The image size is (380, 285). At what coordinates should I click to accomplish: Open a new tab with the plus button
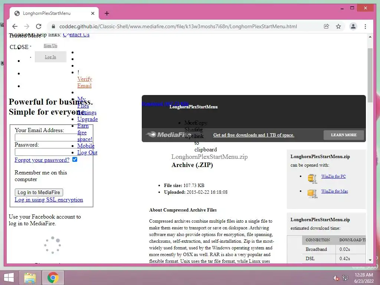pyautogui.click(x=107, y=13)
